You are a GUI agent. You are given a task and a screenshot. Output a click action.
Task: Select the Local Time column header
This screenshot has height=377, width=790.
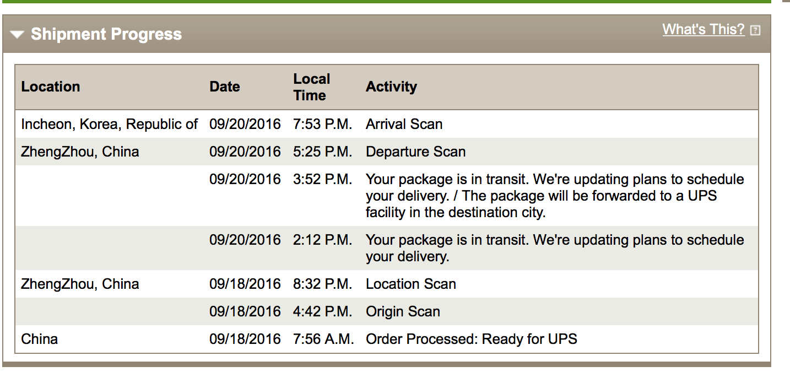312,87
